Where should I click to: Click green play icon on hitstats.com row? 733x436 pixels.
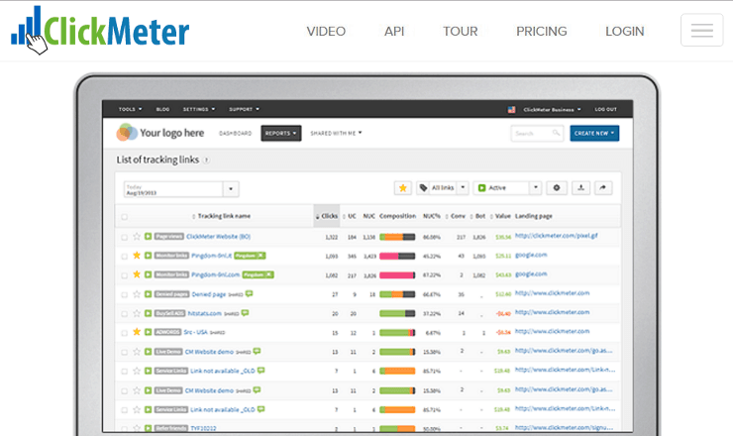(x=148, y=313)
